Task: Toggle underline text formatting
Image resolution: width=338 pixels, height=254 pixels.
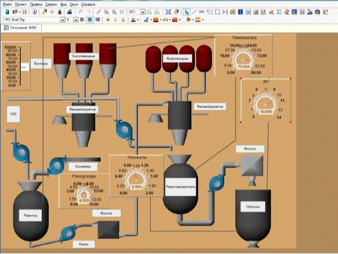Action: (123, 20)
